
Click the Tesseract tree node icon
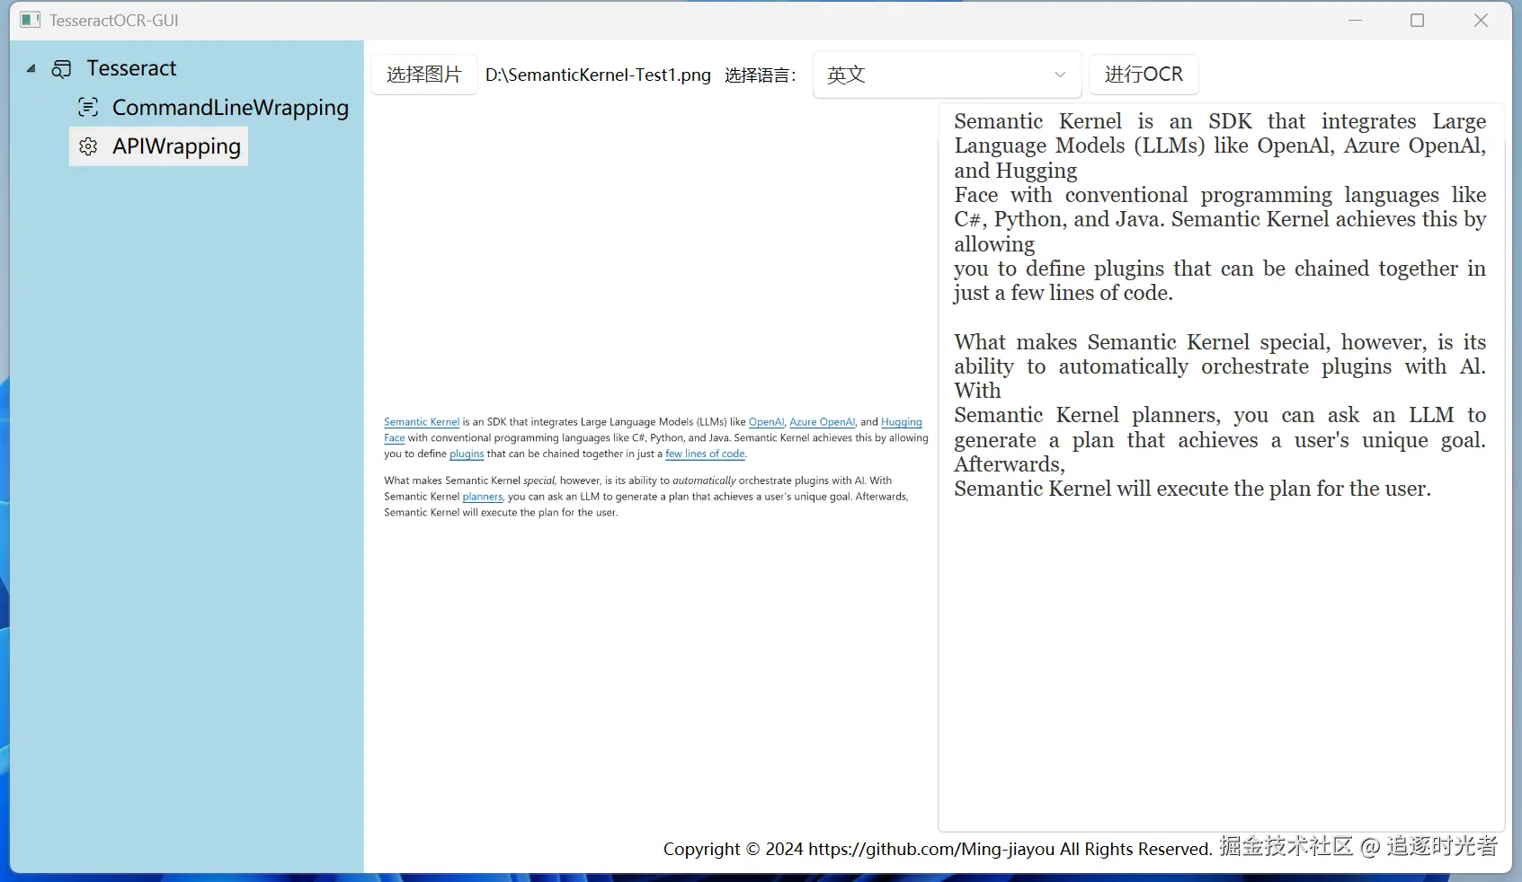(61, 69)
